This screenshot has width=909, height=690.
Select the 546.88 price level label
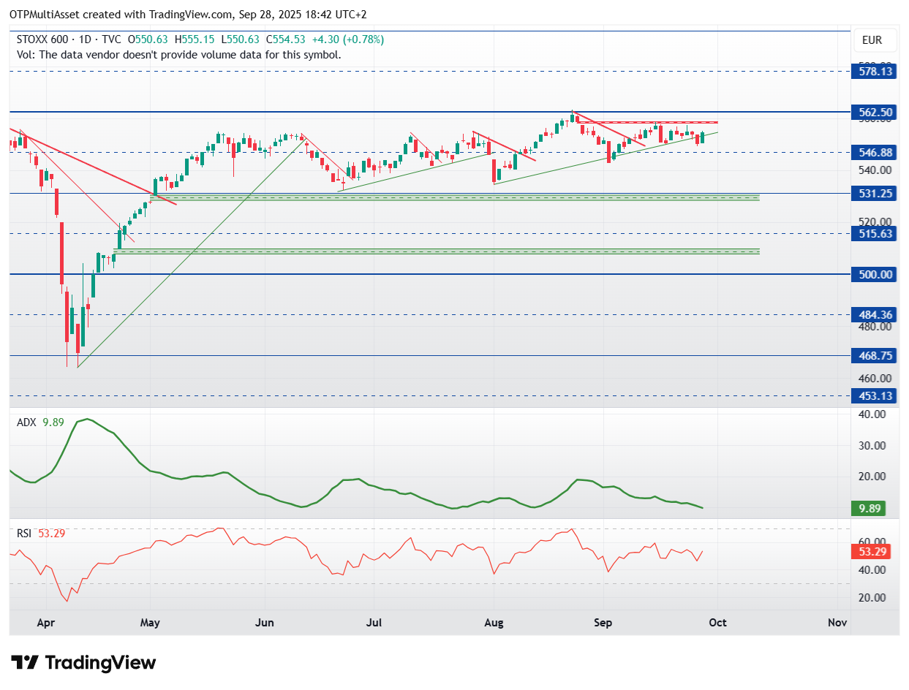click(875, 152)
